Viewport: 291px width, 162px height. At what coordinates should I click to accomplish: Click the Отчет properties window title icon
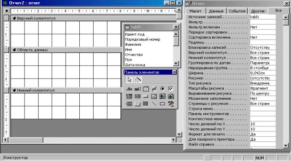[188, 4]
